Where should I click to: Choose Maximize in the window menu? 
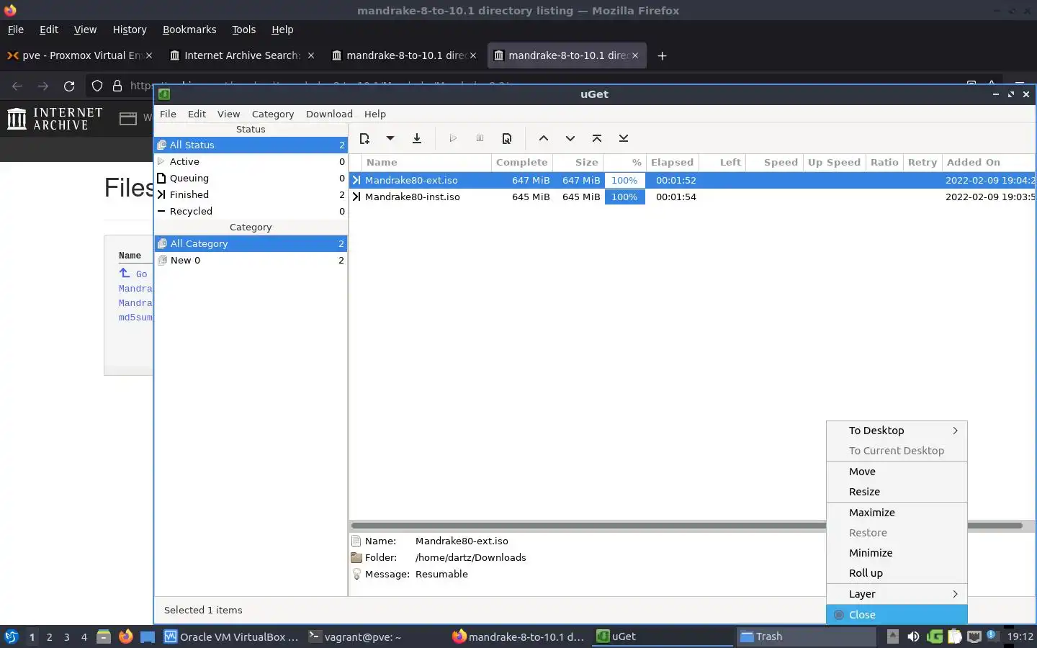coord(897,513)
